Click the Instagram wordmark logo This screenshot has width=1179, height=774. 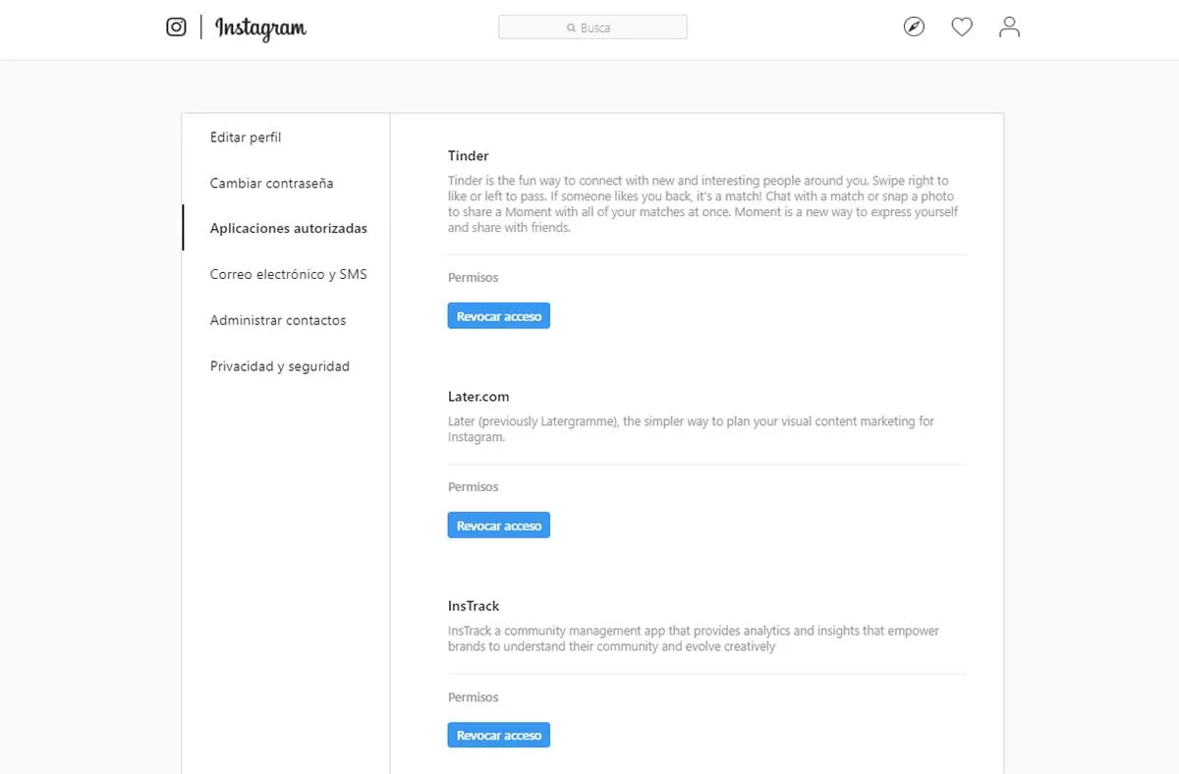(x=260, y=28)
